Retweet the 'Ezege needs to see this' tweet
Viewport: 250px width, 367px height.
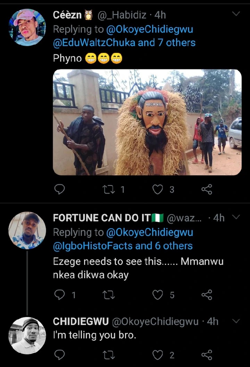[108, 295]
